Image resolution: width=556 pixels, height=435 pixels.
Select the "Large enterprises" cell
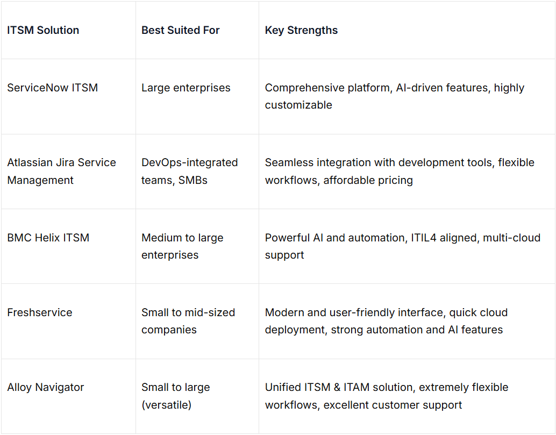tap(186, 88)
